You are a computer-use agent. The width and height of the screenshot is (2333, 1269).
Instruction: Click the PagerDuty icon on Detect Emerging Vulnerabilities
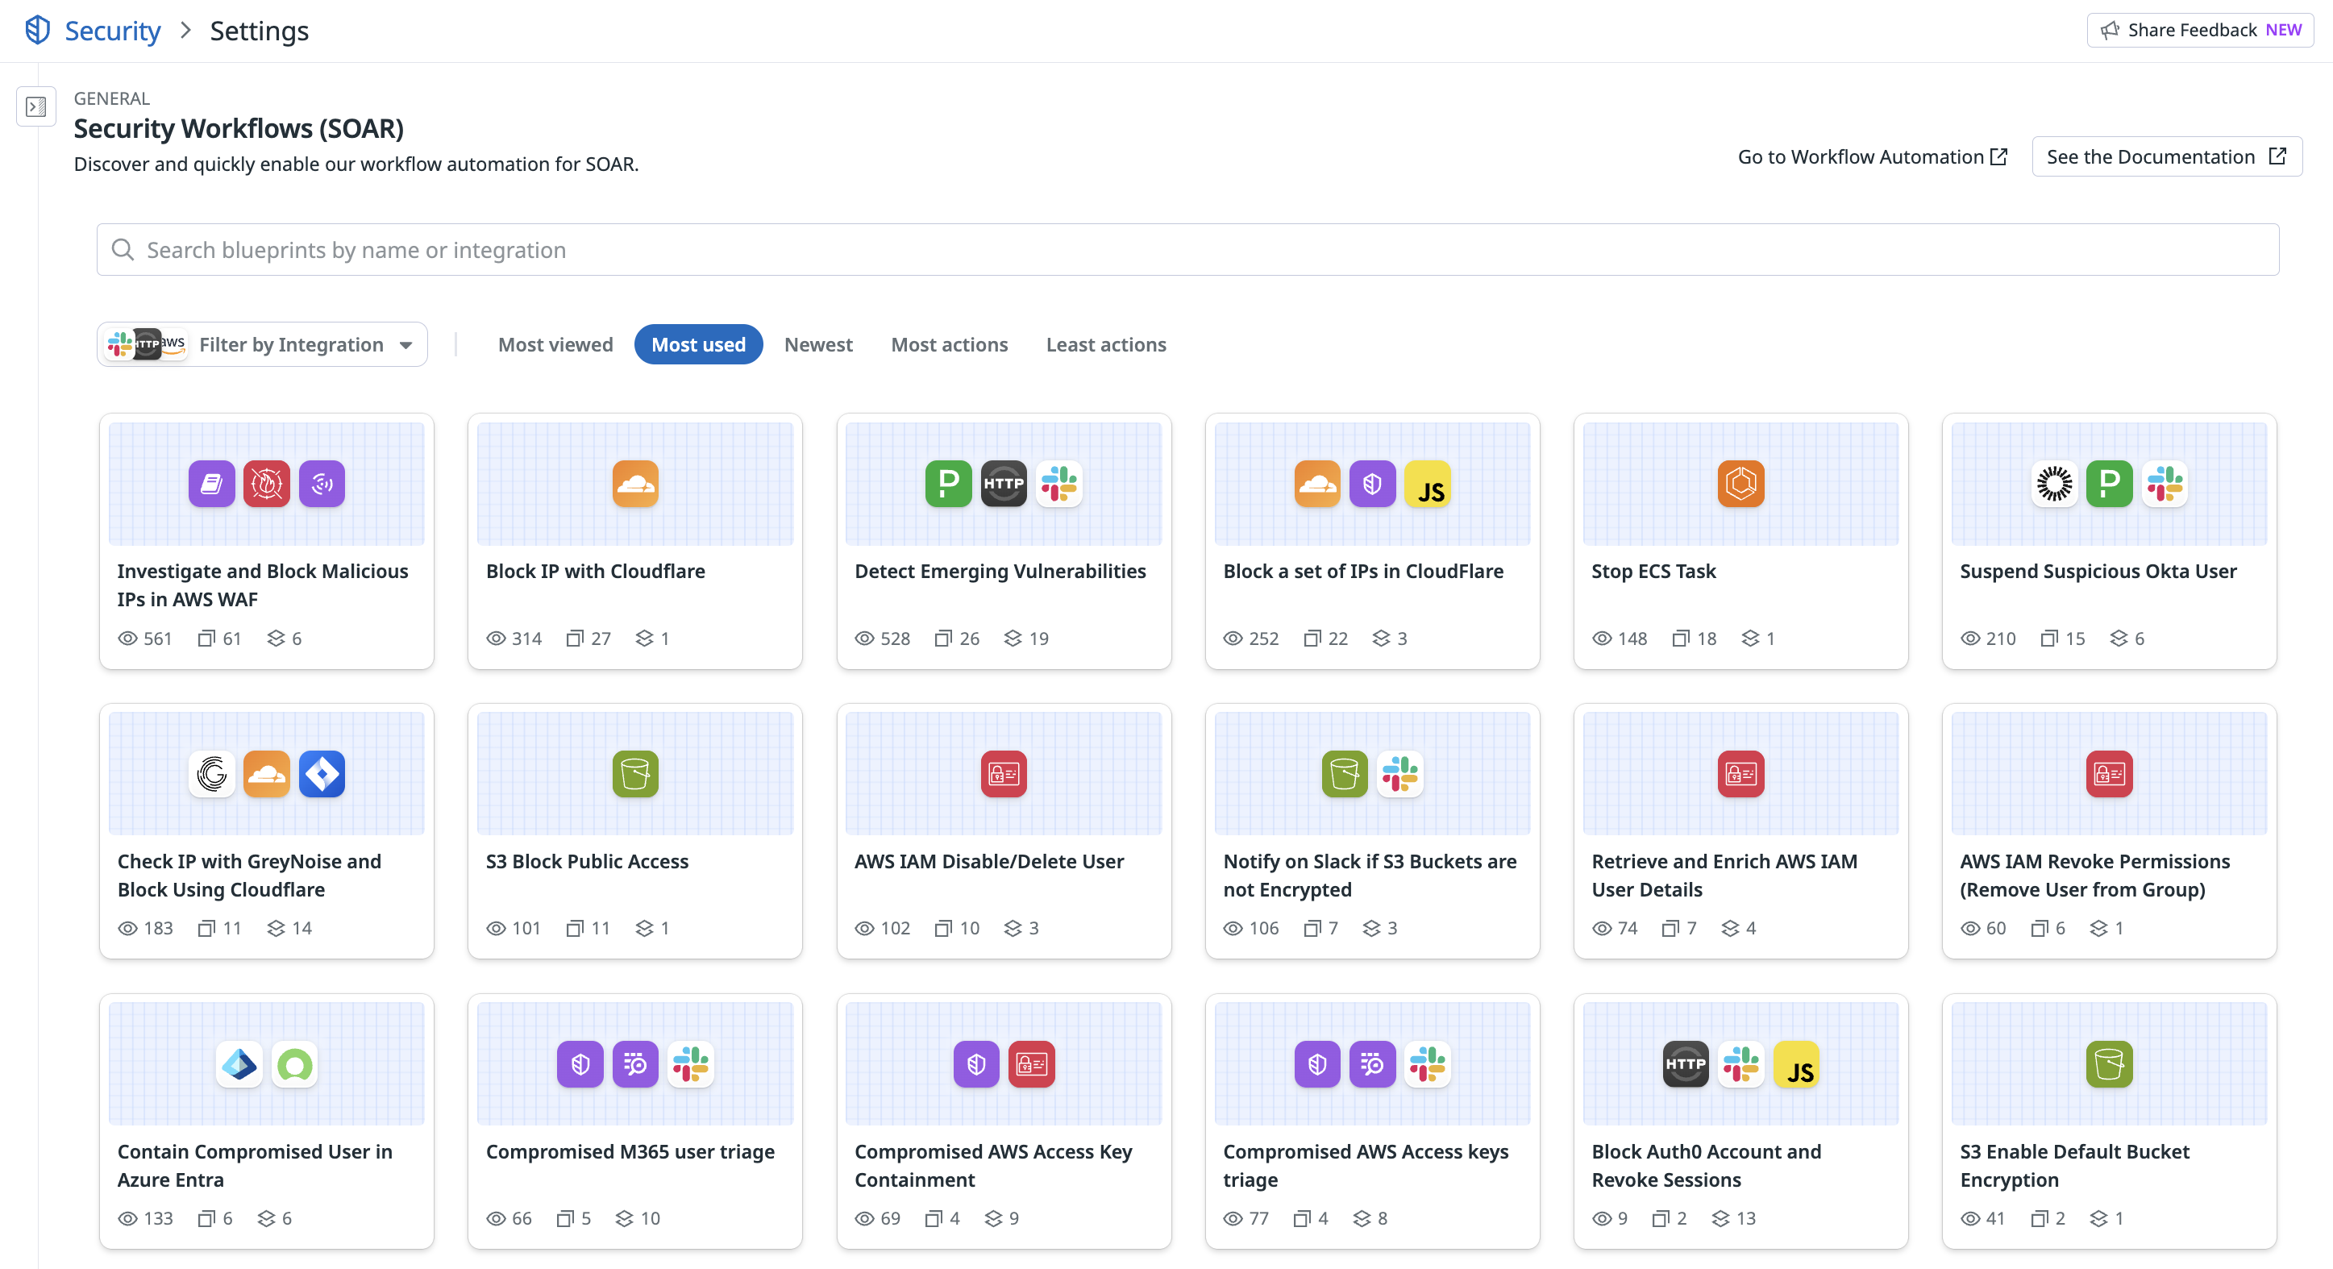coord(948,484)
